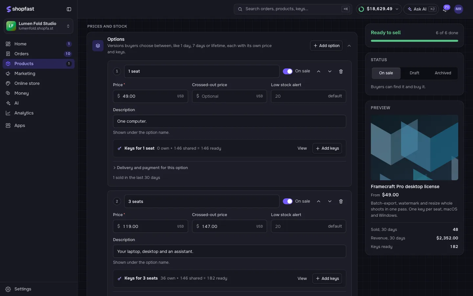Set status to Draft
This screenshot has width=473, height=296.
point(415,73)
